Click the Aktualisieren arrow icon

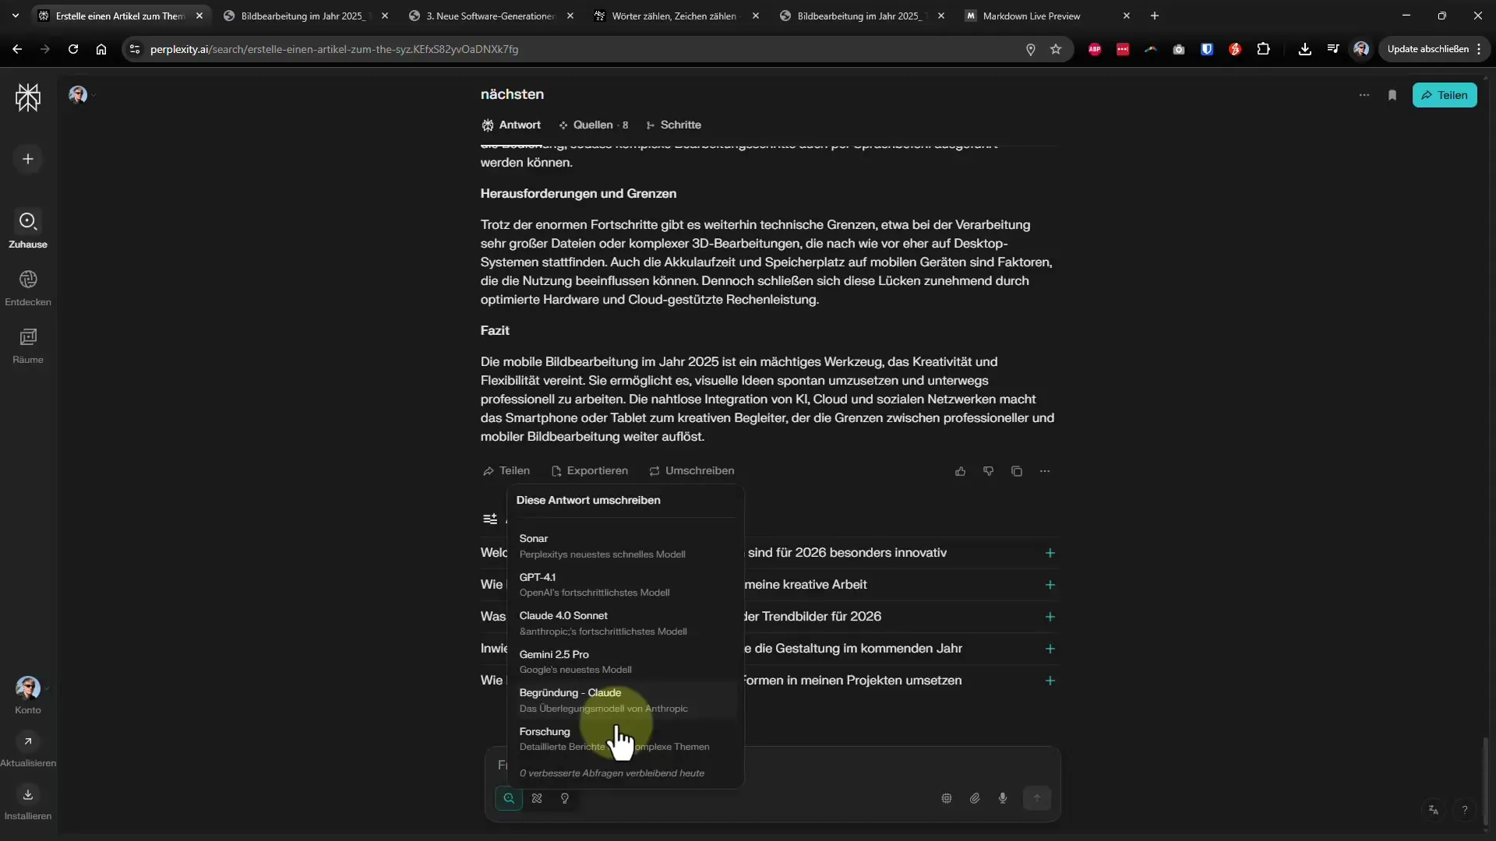point(28,741)
